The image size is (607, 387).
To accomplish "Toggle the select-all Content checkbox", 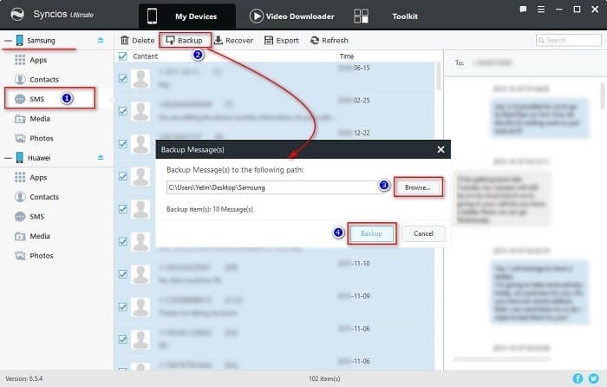I will click(122, 56).
